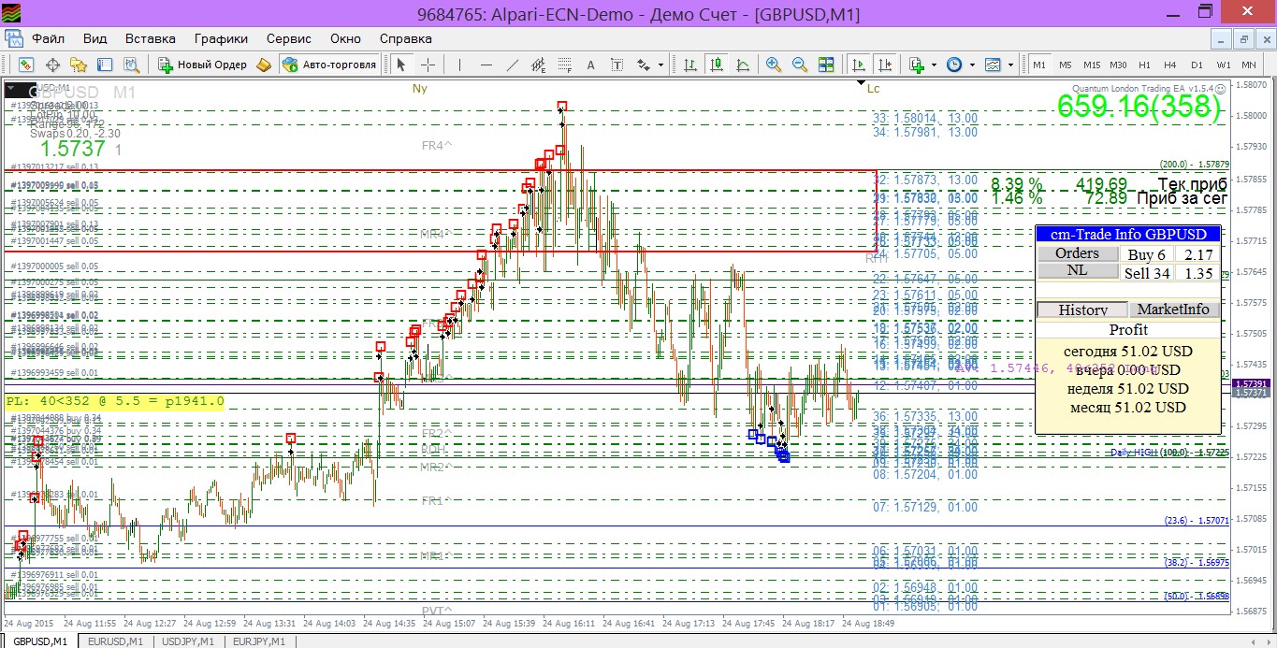The width and height of the screenshot is (1277, 648).
Task: Switch to the EURUSD,M1 chart tab
Action: 116,641
